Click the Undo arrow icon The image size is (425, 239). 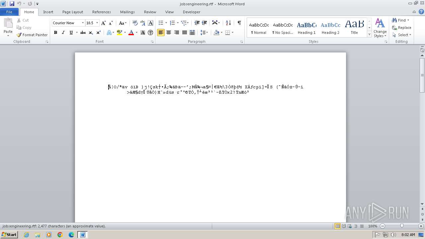19,4
